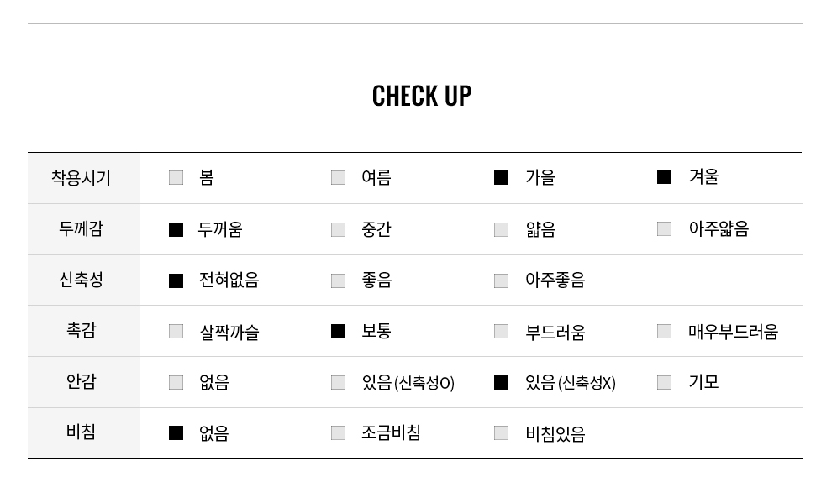Image resolution: width=837 pixels, height=482 pixels.
Task: Check the 살짝까슬 texture box
Action: click(176, 331)
